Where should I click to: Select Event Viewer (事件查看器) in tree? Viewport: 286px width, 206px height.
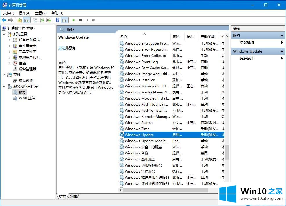28,46
